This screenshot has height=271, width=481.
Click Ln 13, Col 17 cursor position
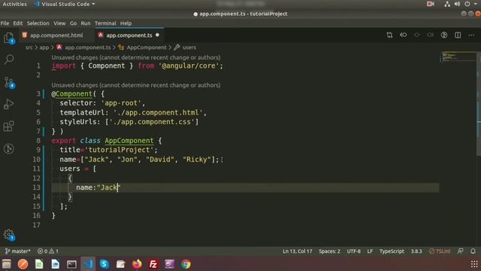point(298,251)
